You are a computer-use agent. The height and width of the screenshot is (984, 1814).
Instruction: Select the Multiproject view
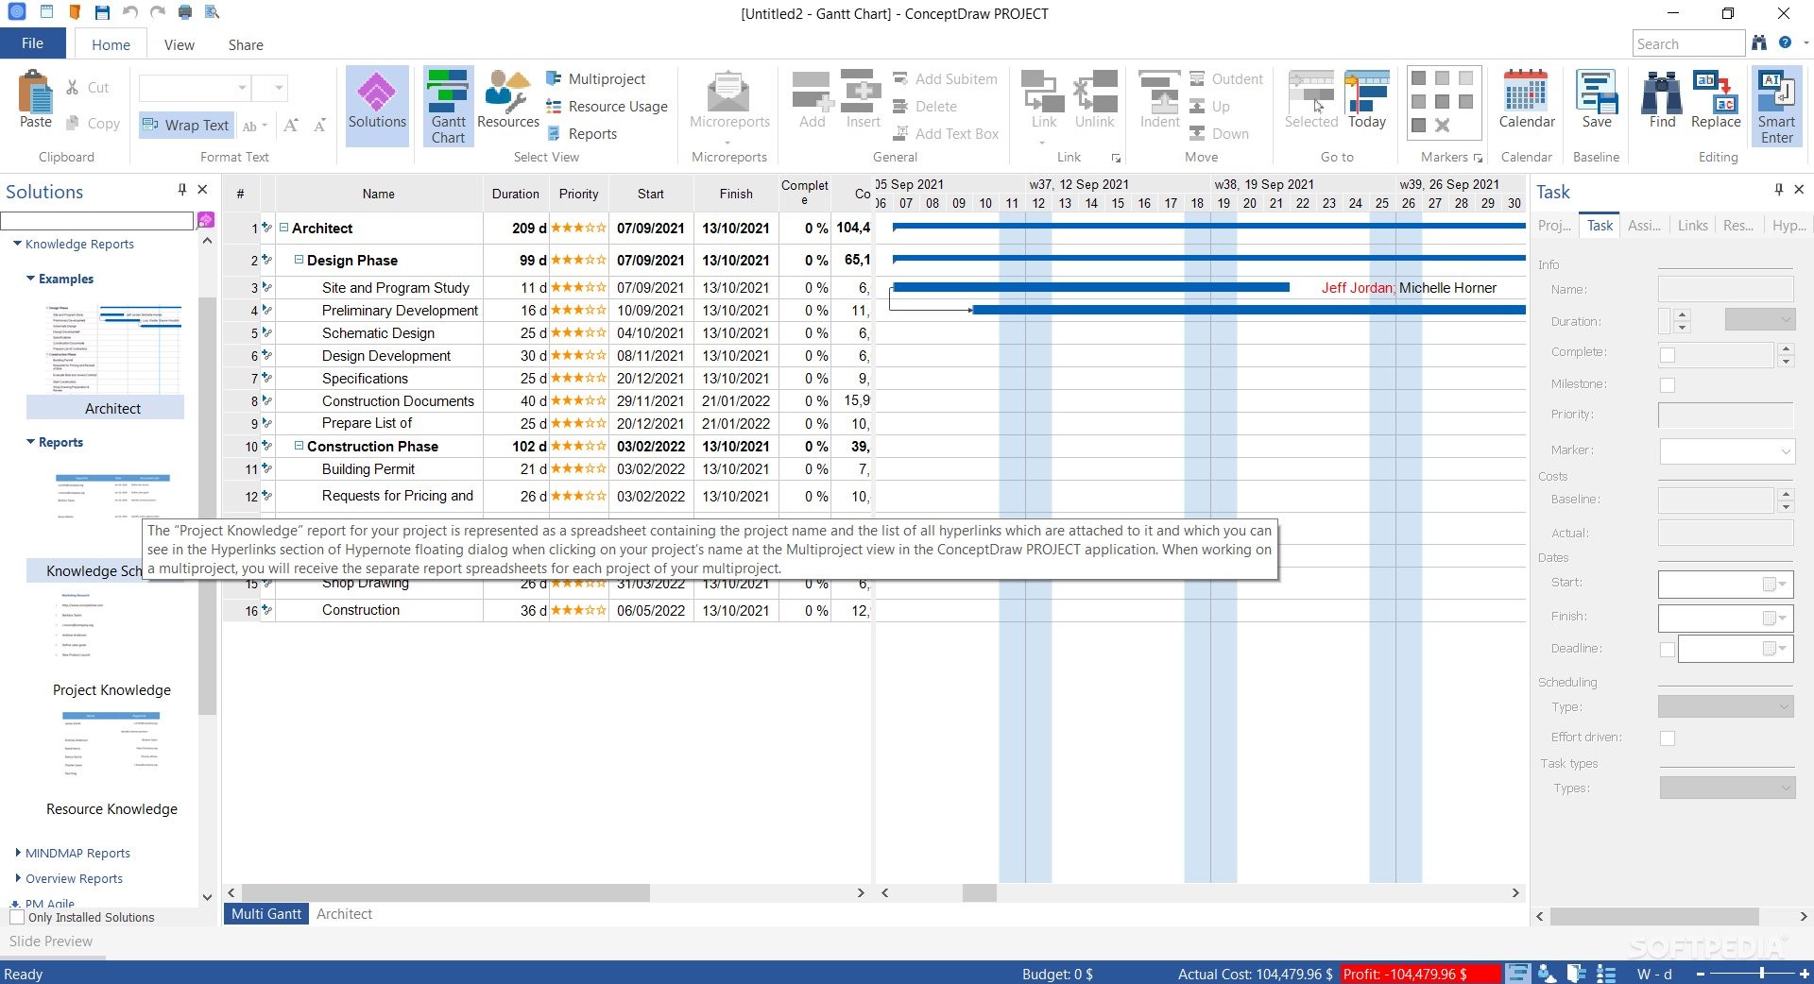click(596, 79)
